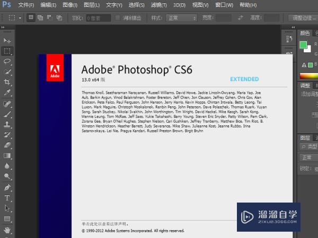Open the tool preset picker dropdown
318x238 pixels.
(x=20, y=18)
